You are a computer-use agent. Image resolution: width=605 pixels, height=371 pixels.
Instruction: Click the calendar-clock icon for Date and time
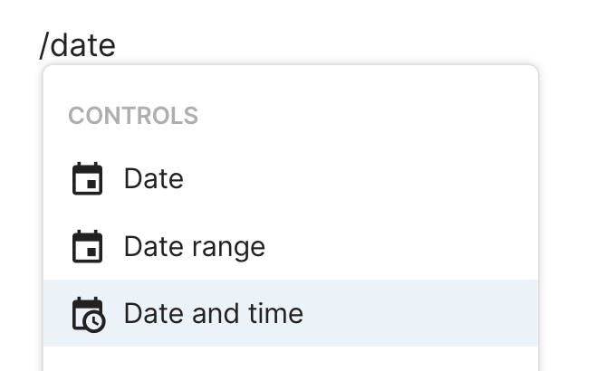(x=88, y=314)
